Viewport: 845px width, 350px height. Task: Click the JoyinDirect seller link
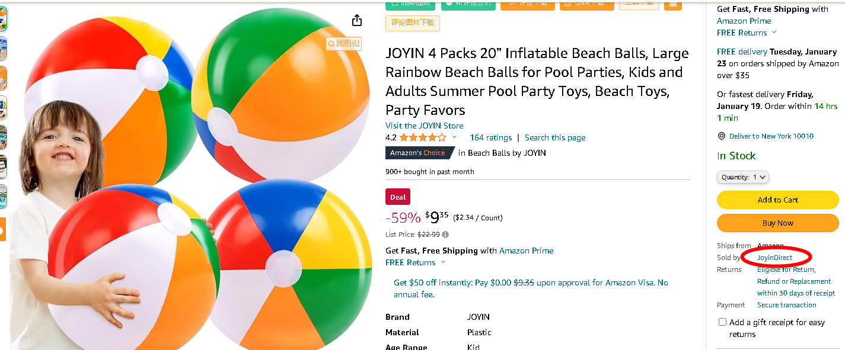pos(774,258)
